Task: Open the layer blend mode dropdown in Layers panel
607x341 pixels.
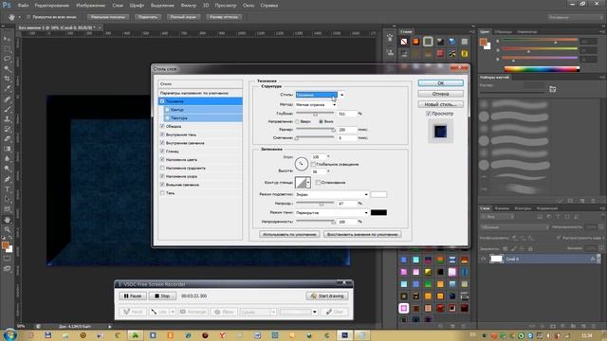Action: tap(514, 227)
